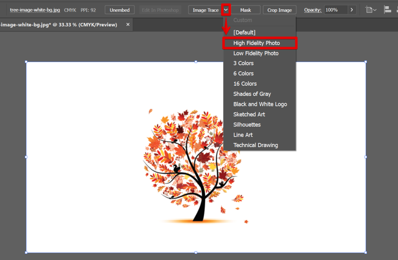Click the Mask button
Image resolution: width=398 pixels, height=260 pixels.
pyautogui.click(x=246, y=9)
